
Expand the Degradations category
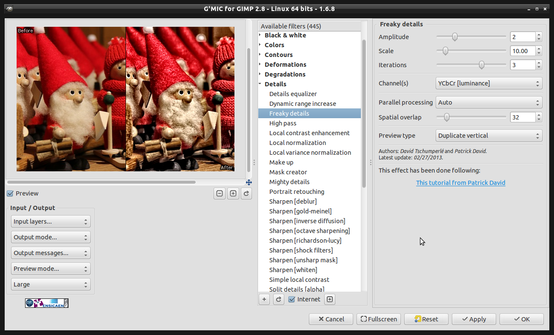tap(260, 74)
